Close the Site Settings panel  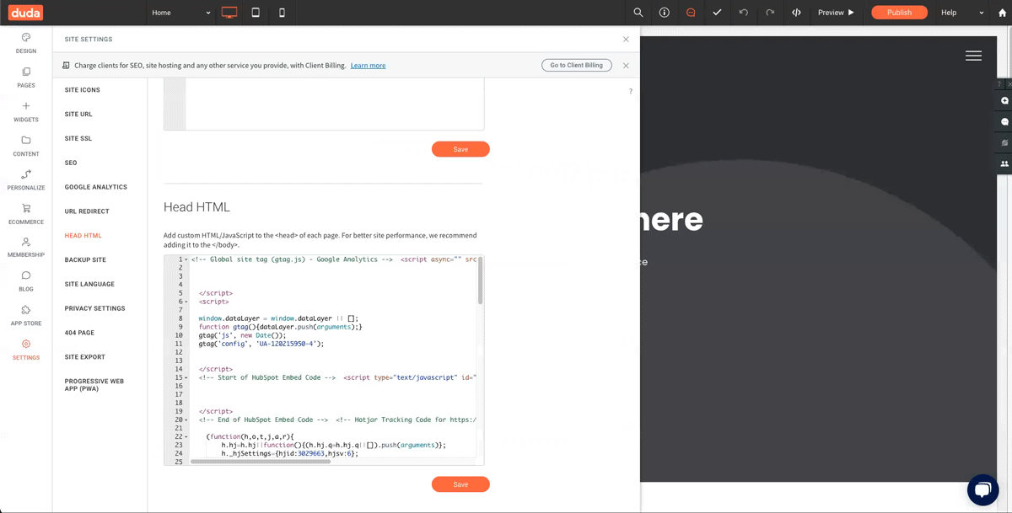[626, 40]
